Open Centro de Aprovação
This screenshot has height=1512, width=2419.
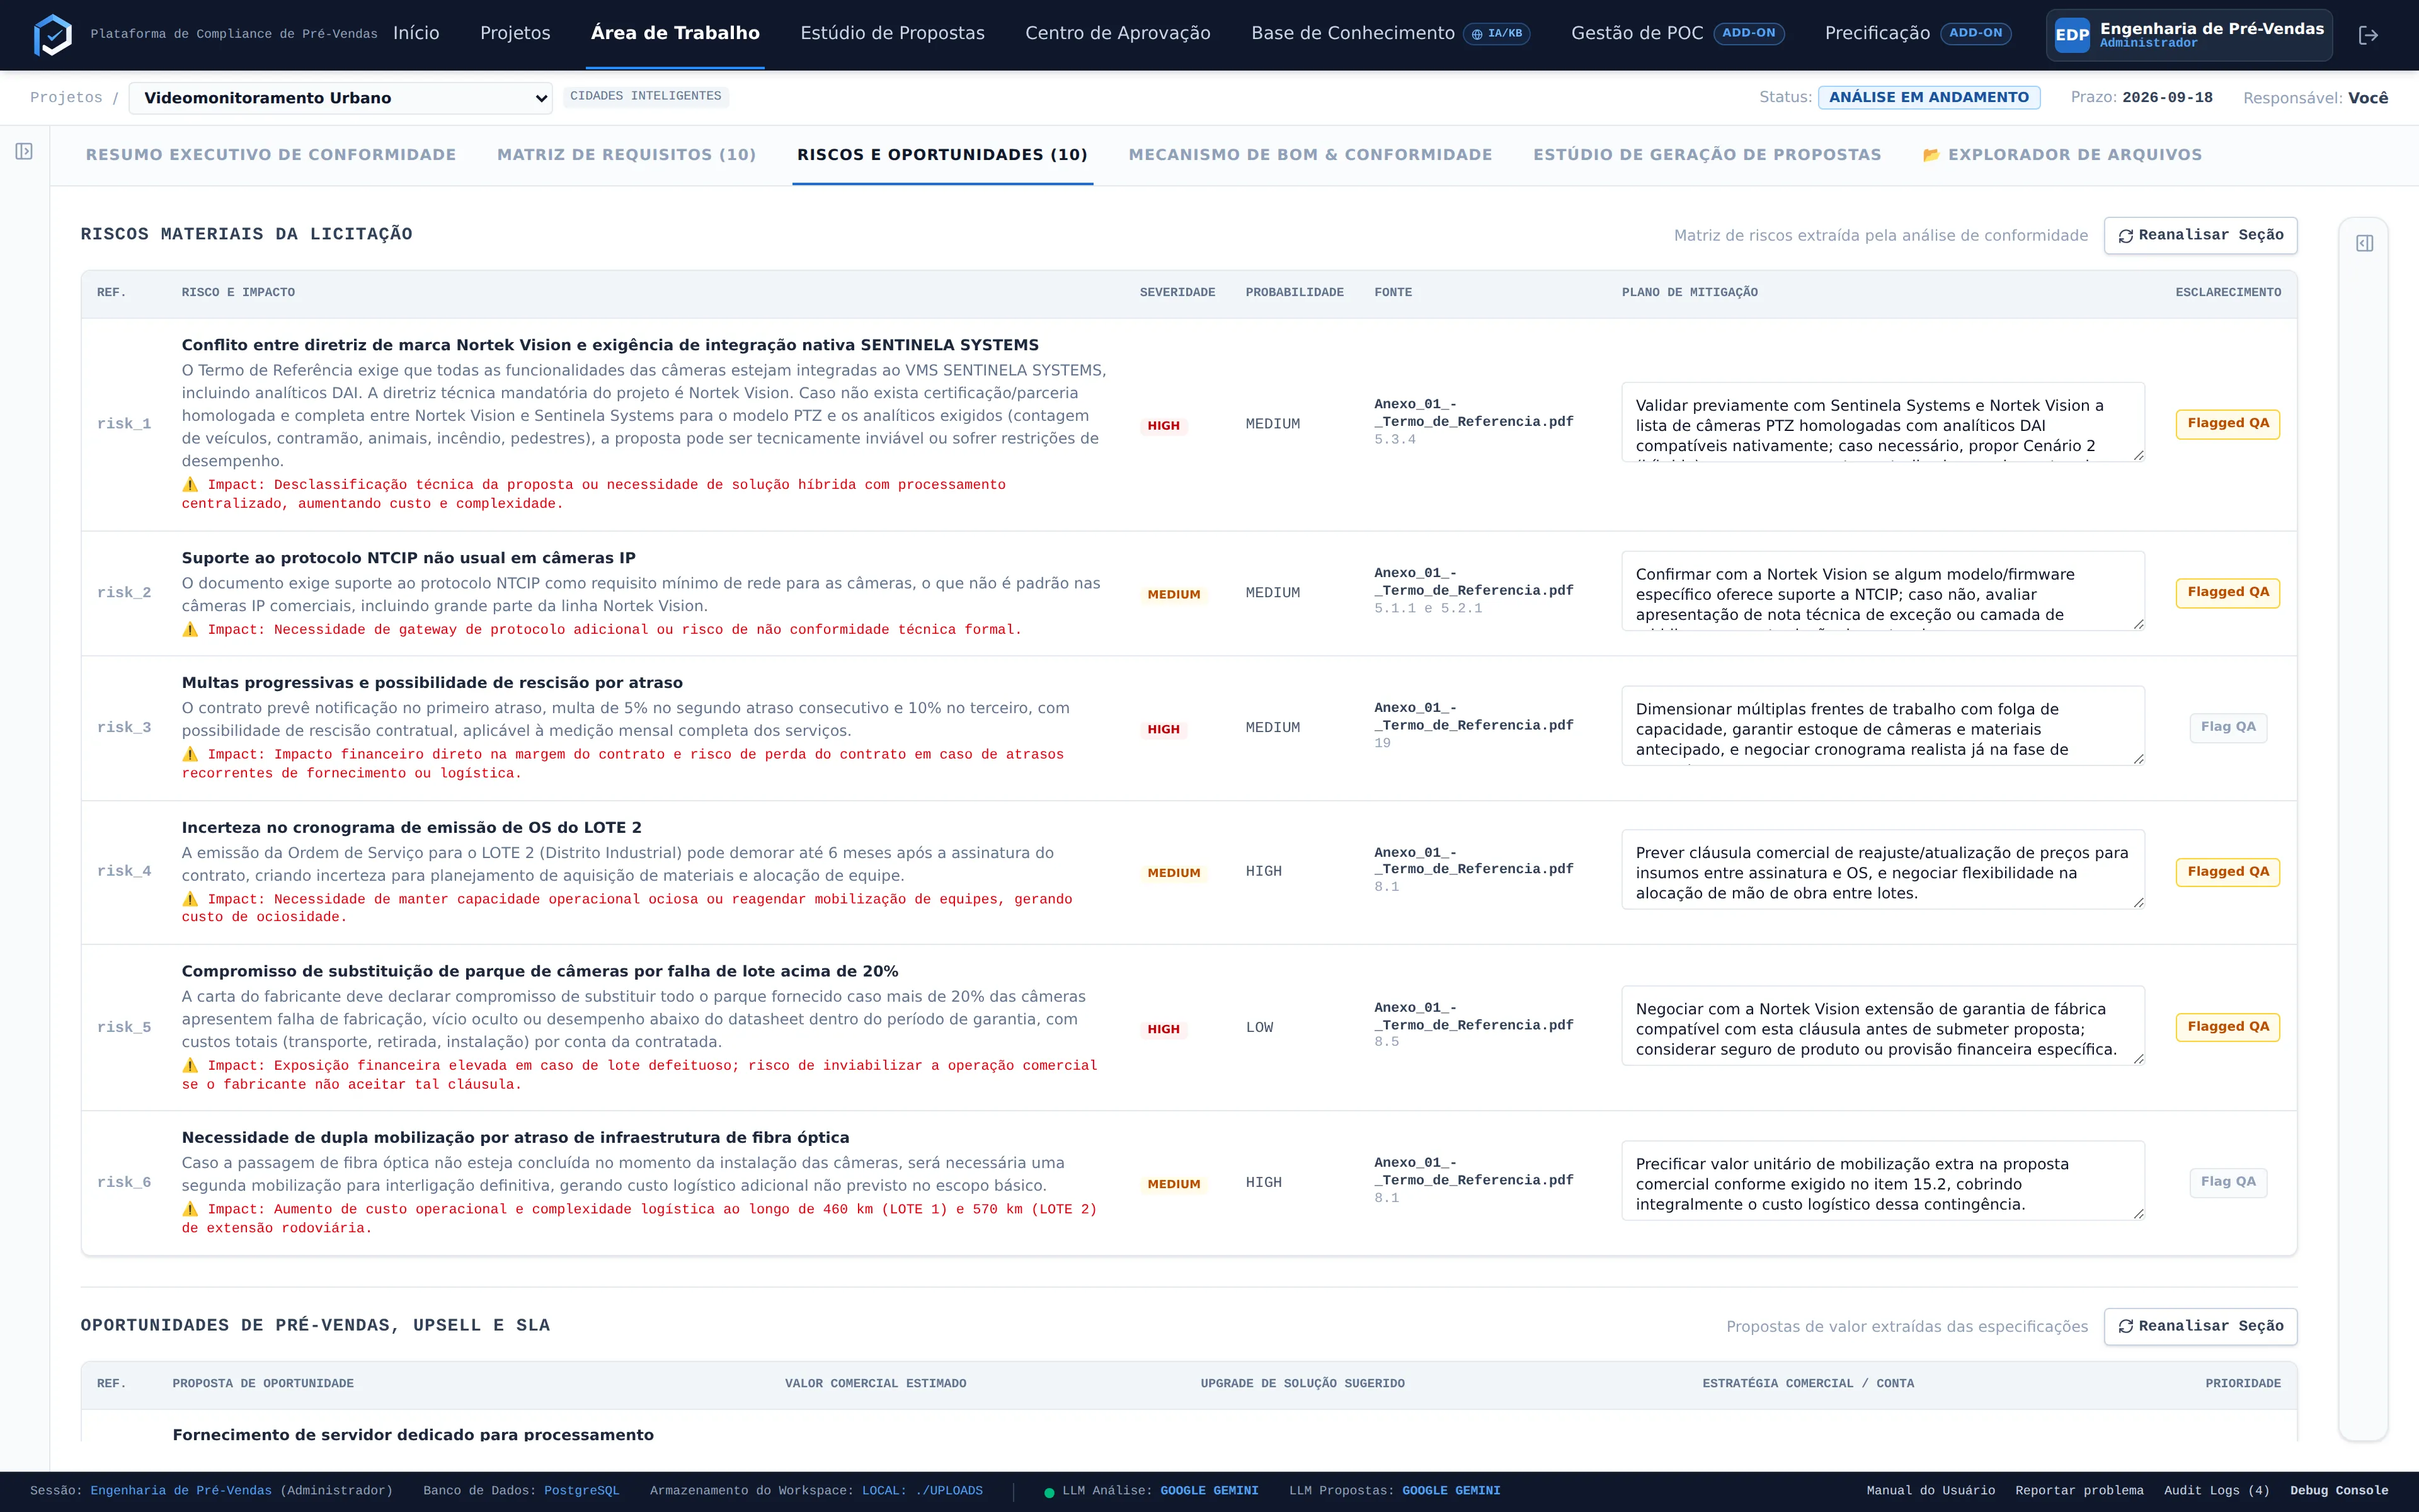(1118, 34)
